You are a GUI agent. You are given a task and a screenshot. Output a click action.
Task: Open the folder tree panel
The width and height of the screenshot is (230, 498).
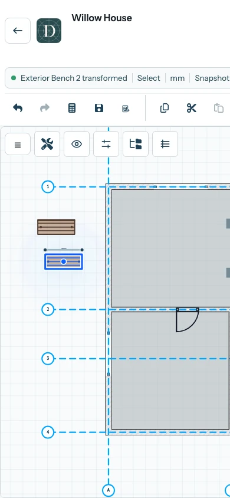coord(136,144)
